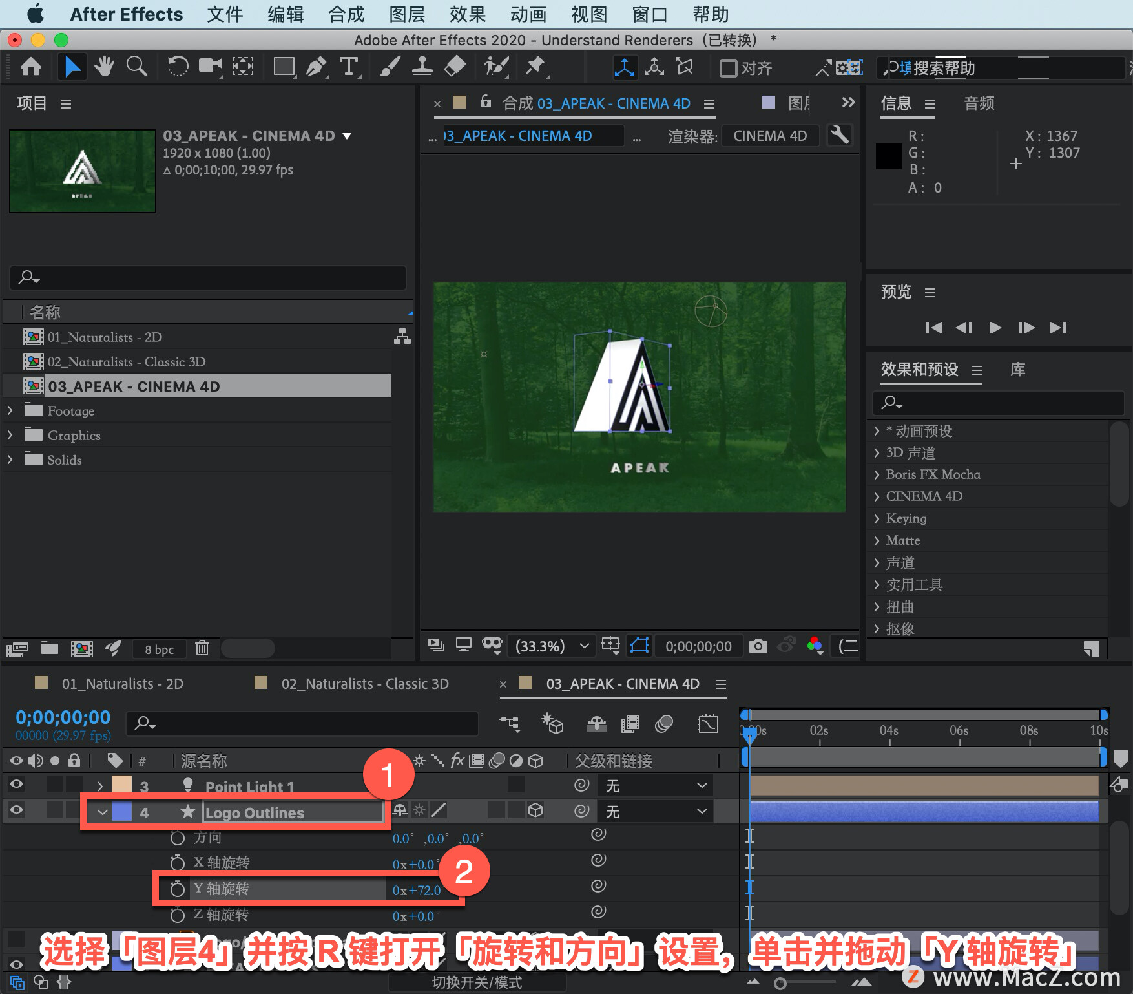This screenshot has height=994, width=1133.
Task: Expand the Footage folder
Action: pyautogui.click(x=10, y=410)
